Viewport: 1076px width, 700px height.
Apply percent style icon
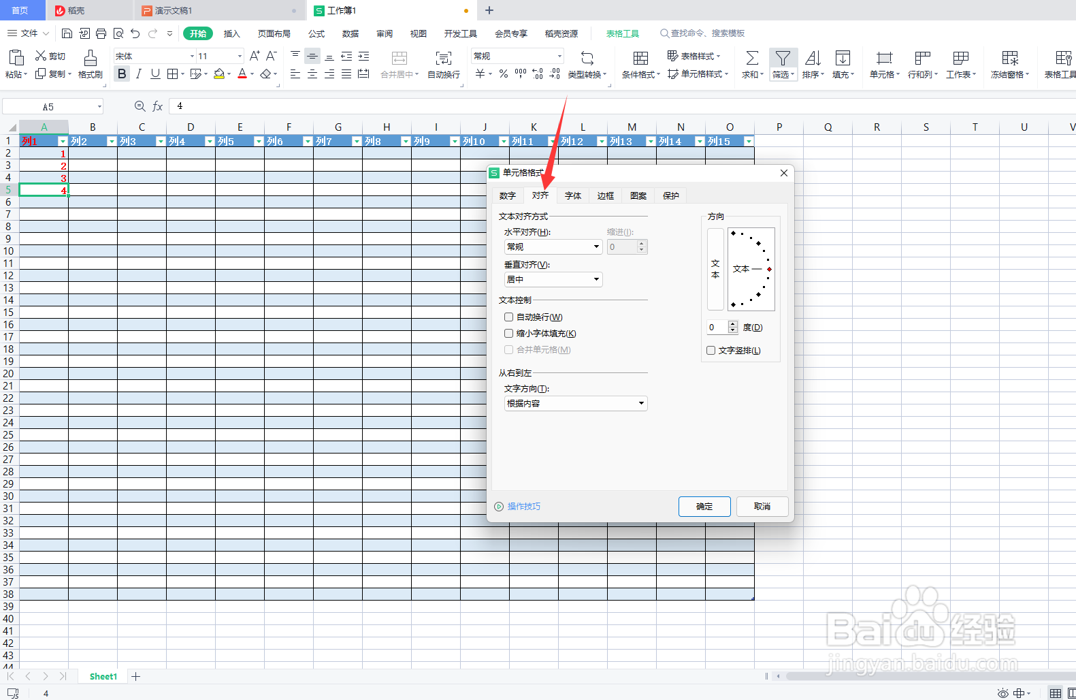(504, 74)
